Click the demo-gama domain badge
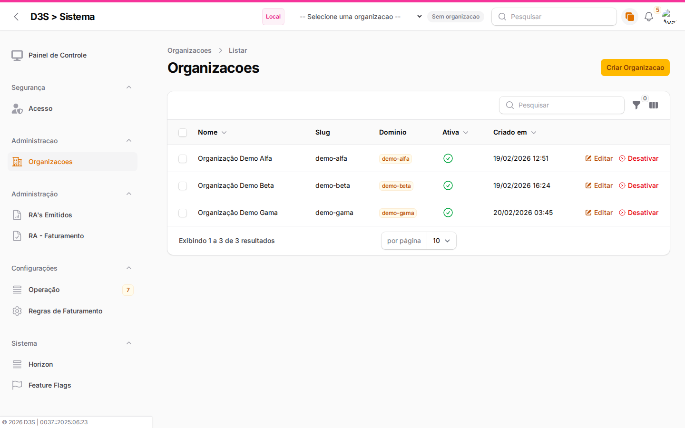 click(x=398, y=213)
